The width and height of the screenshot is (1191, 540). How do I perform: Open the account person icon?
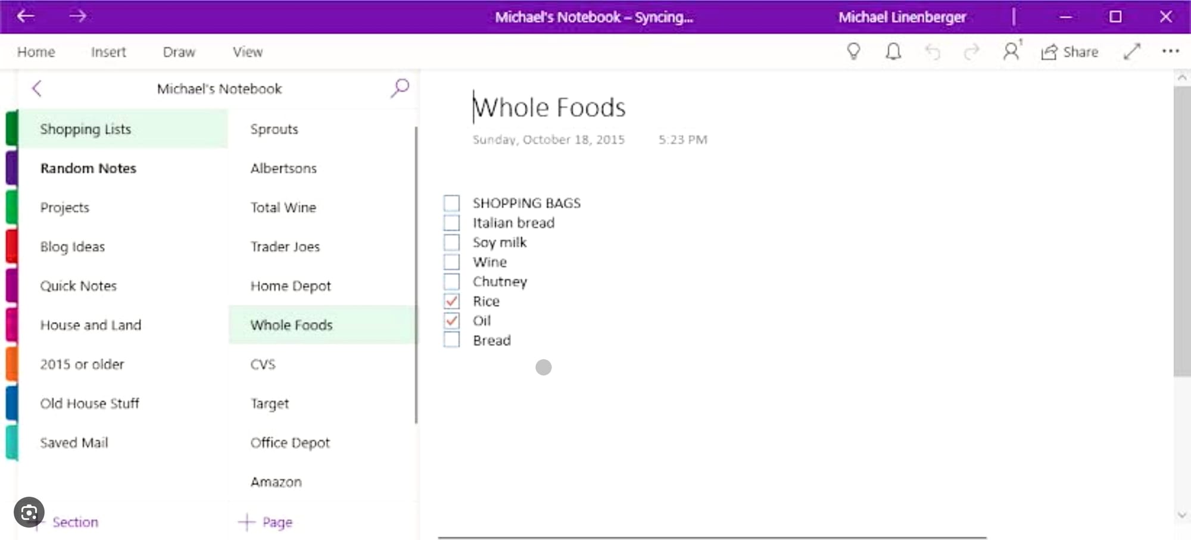[1012, 51]
